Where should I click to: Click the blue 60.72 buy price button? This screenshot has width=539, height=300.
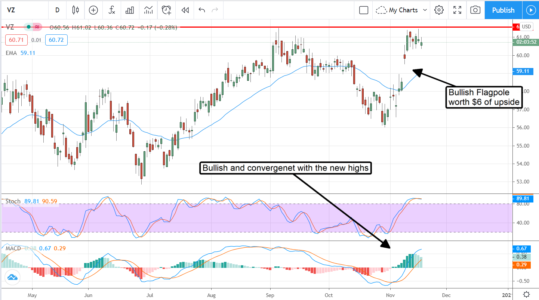click(56, 40)
